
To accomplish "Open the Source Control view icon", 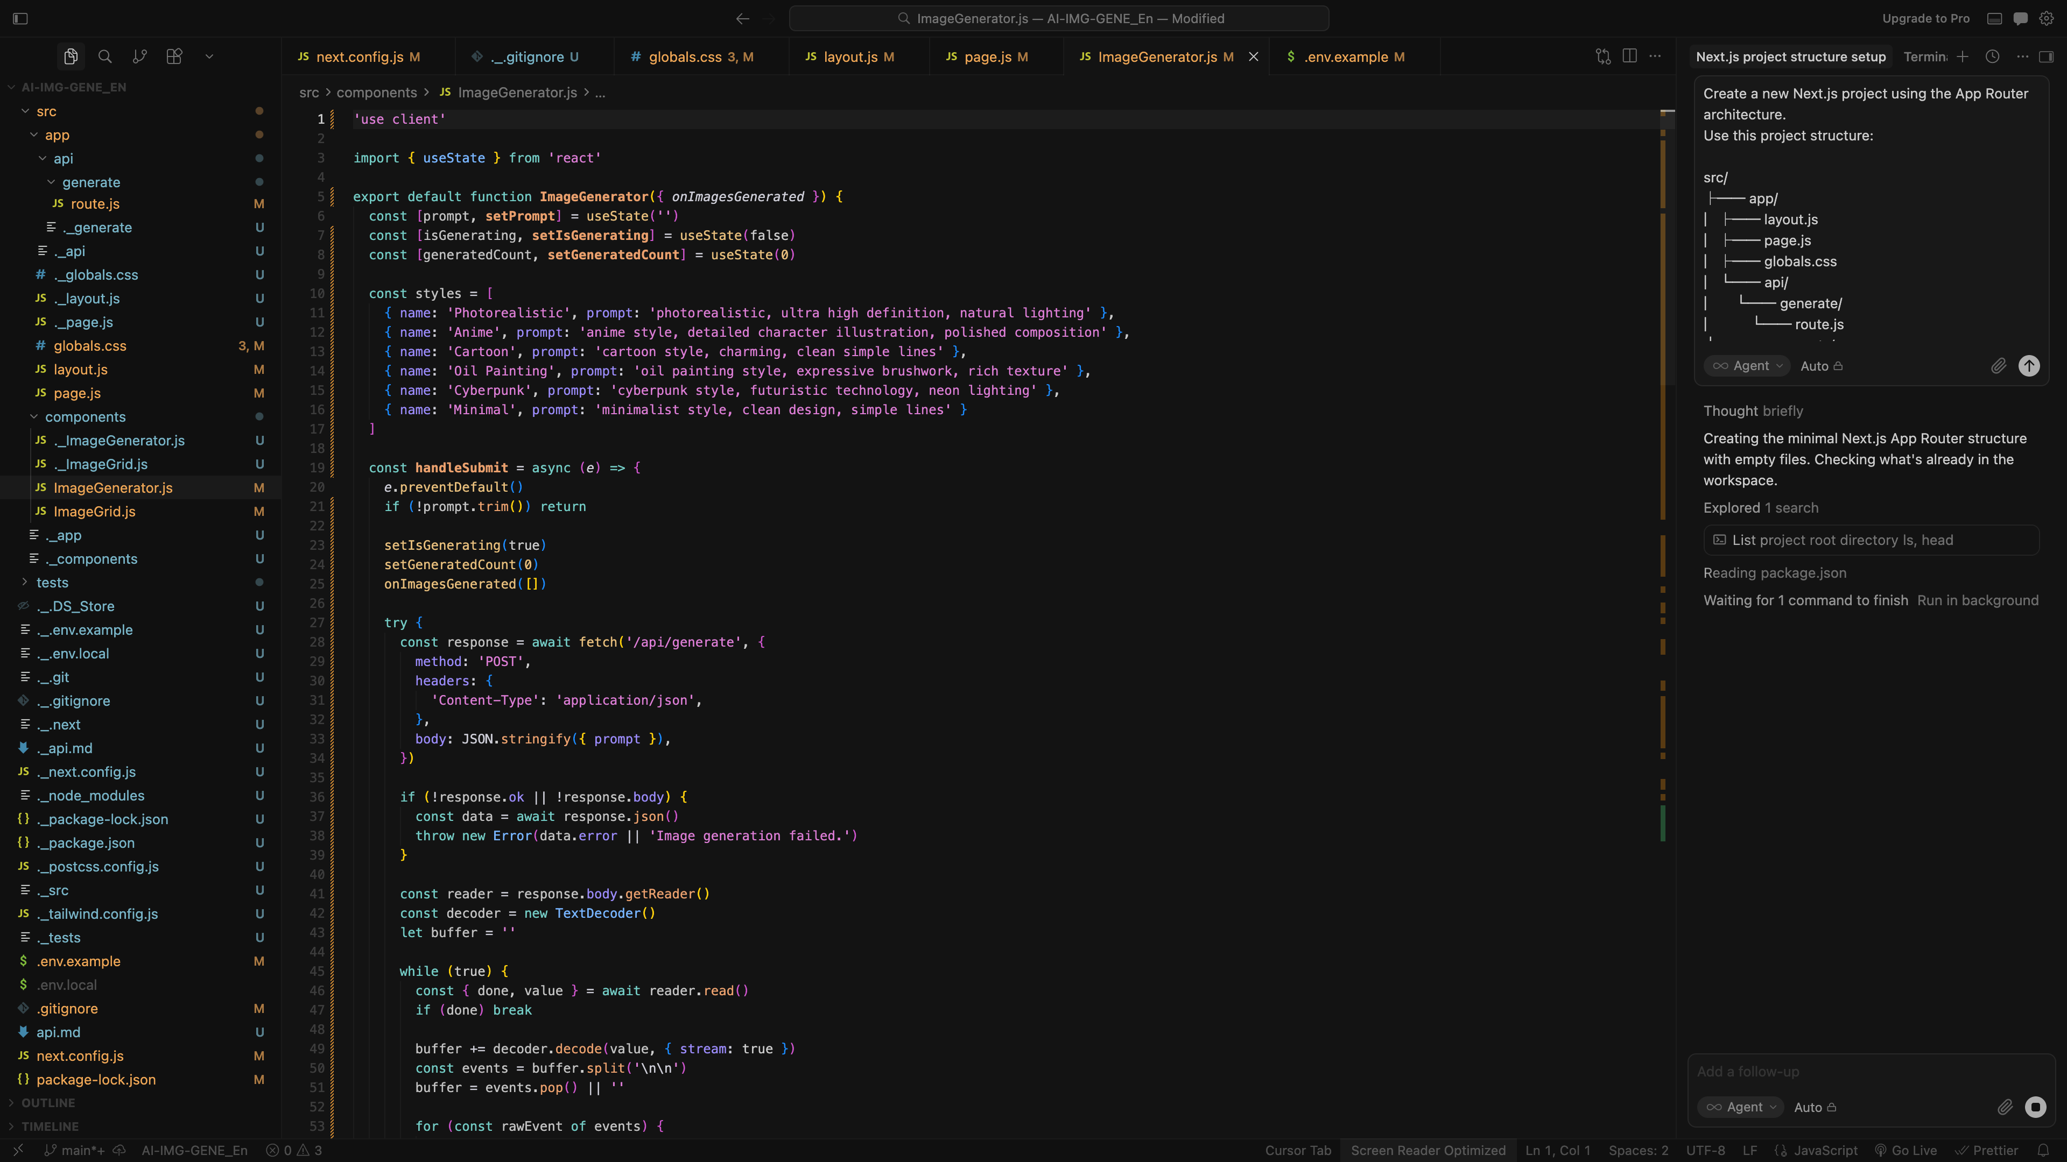I will [139, 56].
